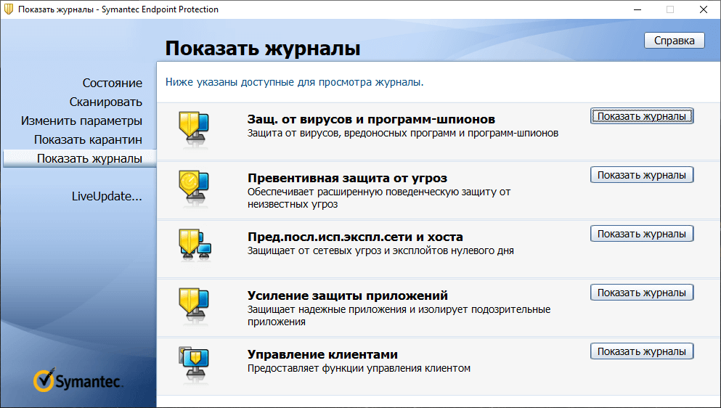This screenshot has width=721, height=408.
Task: Show logs for Пред.посл.исп.экспл.сети и хоста
Action: coord(641,234)
